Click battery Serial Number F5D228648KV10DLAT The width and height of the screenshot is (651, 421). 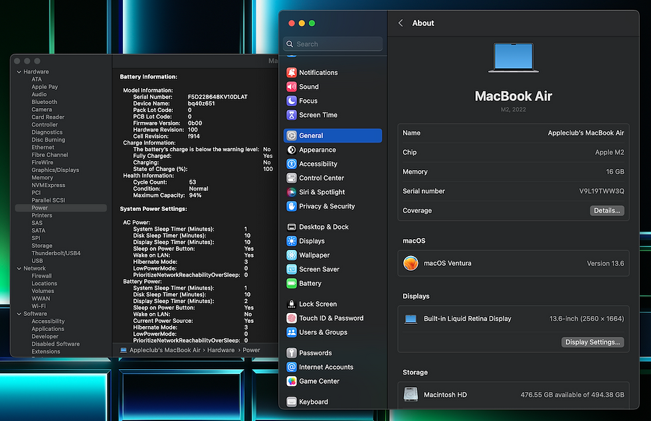pyautogui.click(x=218, y=97)
